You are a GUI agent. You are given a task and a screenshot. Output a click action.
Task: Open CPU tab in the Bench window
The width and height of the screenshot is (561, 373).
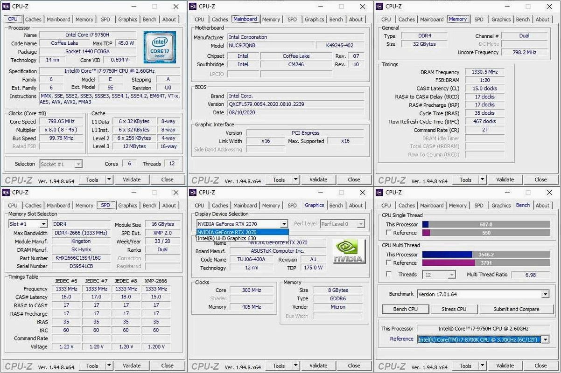coord(386,206)
